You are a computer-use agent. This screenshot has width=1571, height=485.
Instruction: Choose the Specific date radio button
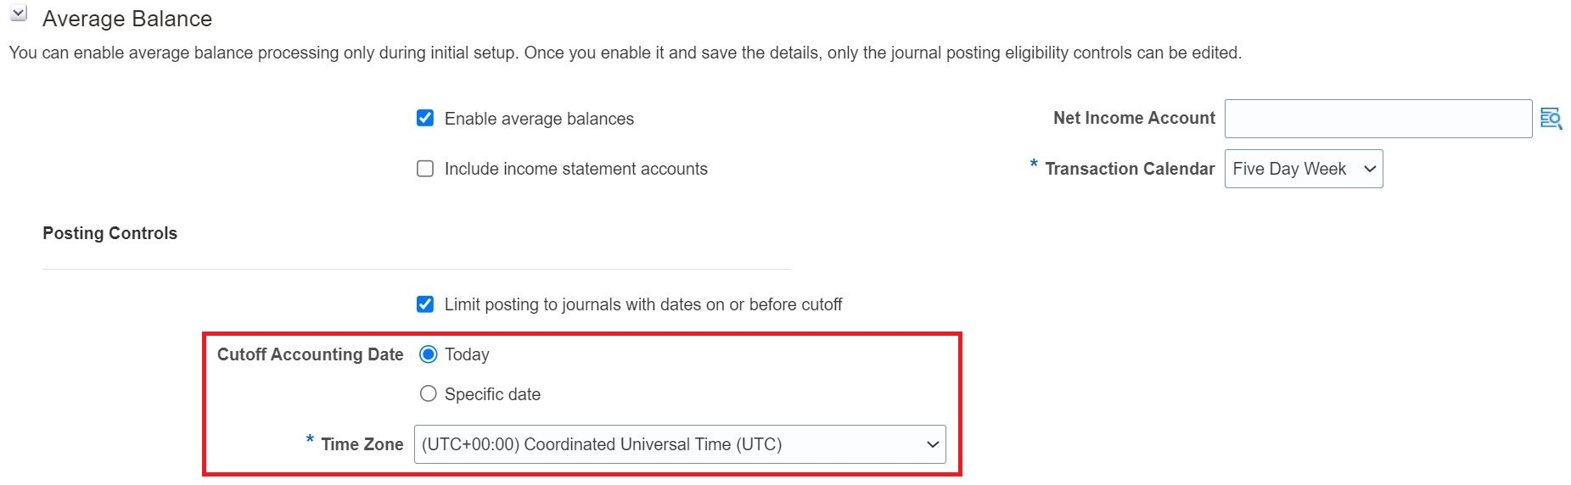coord(429,394)
